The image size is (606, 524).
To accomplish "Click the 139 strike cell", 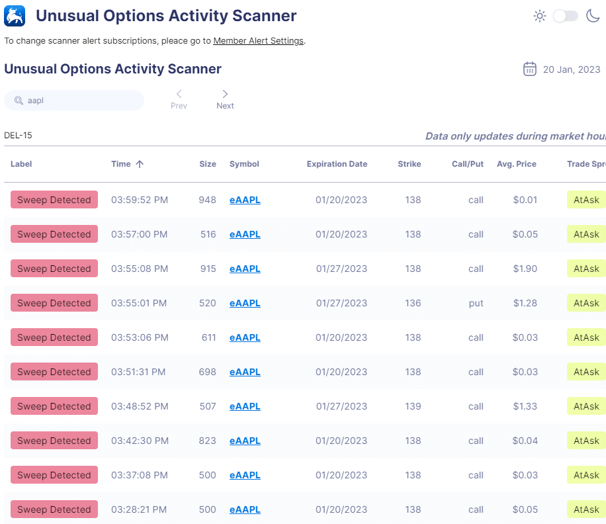I will (413, 406).
